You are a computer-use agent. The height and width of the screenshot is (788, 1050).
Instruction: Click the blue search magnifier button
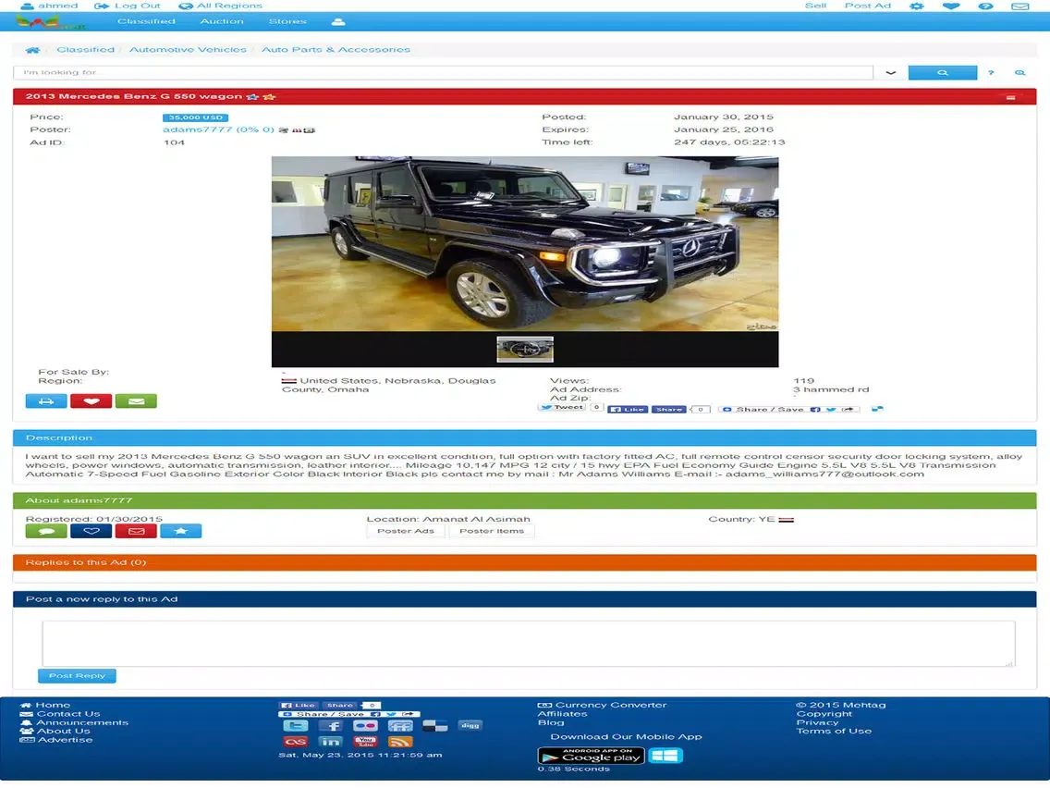pyautogui.click(x=942, y=72)
